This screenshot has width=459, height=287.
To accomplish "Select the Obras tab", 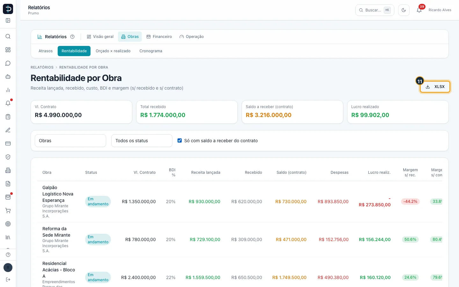I will (130, 37).
